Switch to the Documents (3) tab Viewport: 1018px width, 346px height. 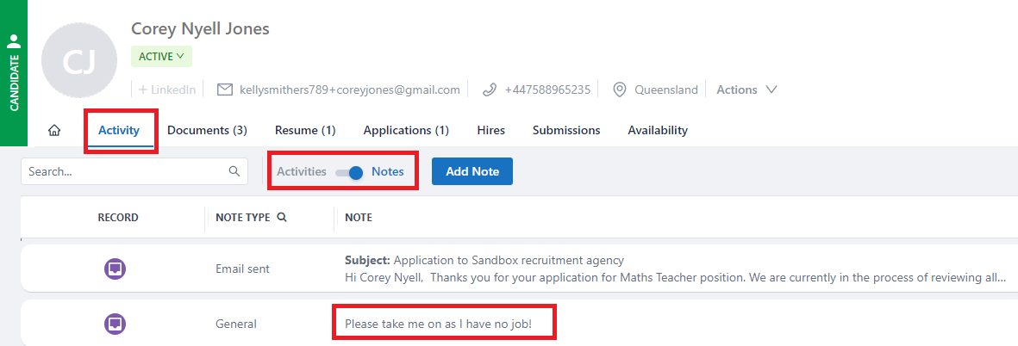coord(207,130)
